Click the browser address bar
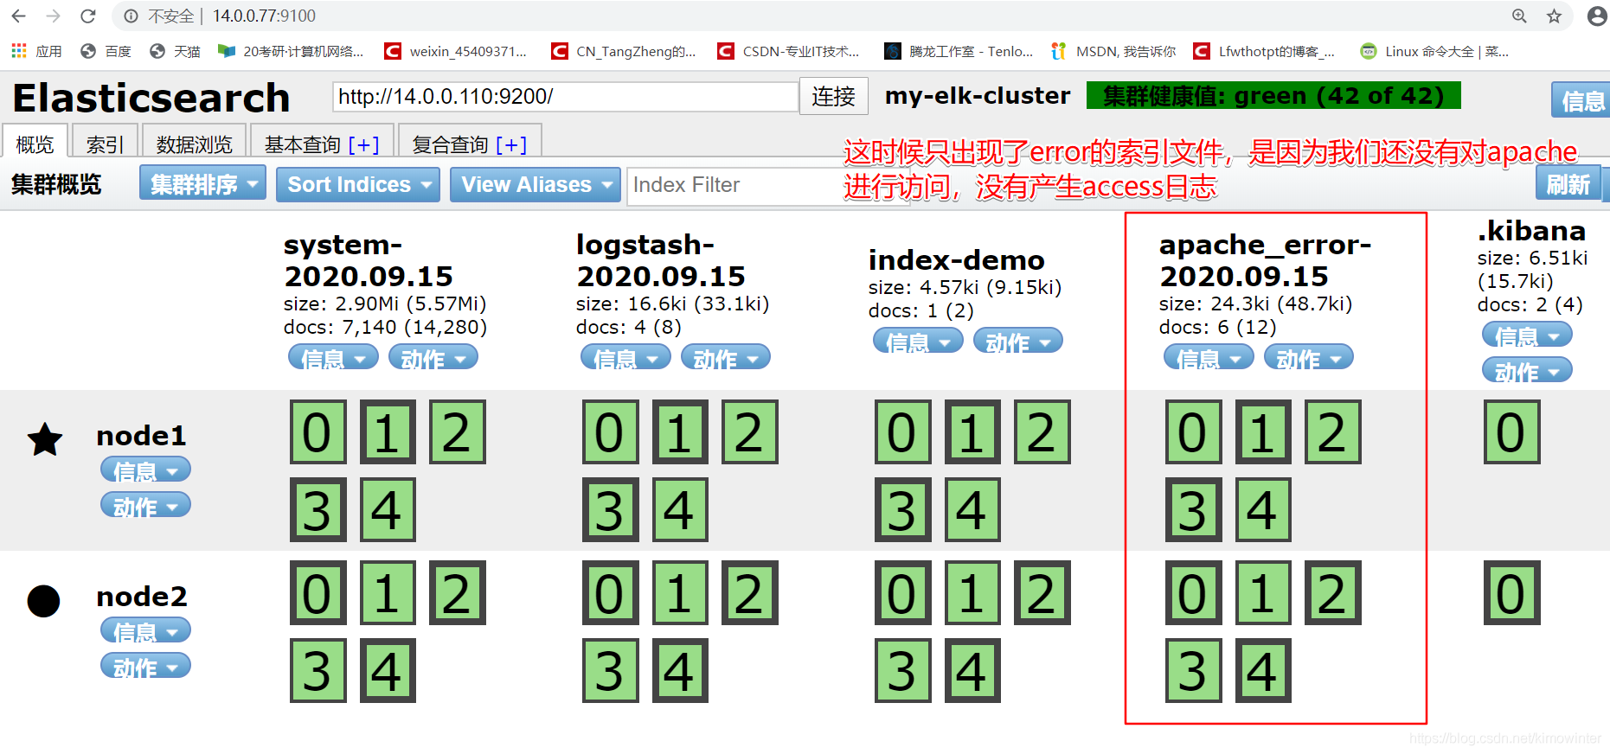This screenshot has width=1610, height=754. coord(805,16)
